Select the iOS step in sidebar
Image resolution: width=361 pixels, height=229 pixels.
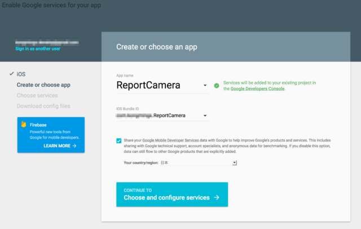(21, 74)
